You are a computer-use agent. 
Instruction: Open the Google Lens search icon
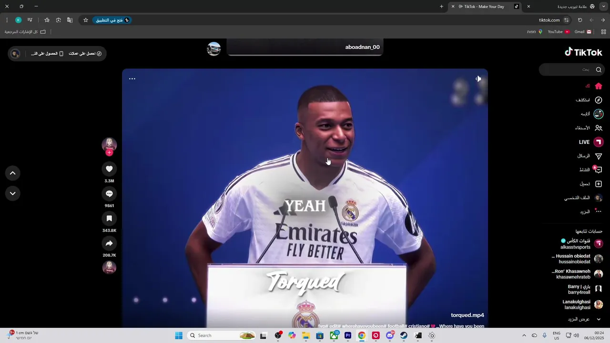pos(58,20)
